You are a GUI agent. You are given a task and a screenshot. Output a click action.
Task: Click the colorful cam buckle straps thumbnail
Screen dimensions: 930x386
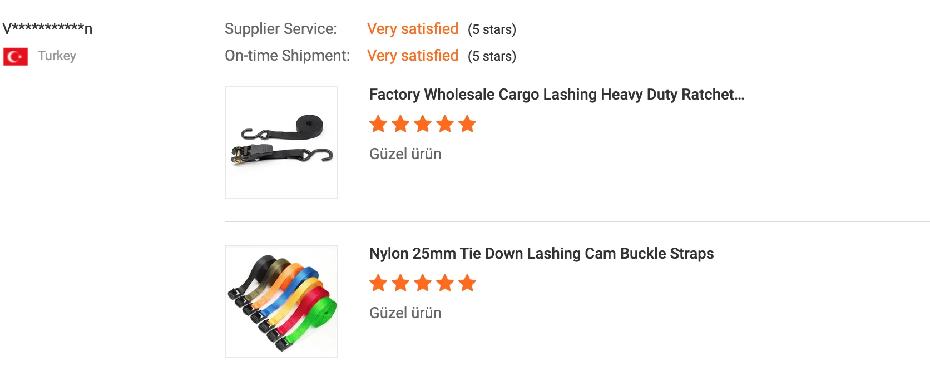point(281,301)
